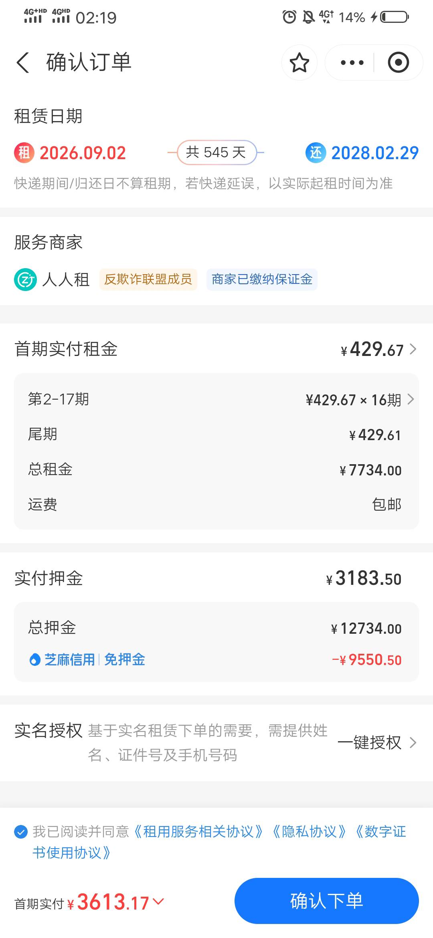Tap the red 租 start date icon
433x938 pixels.
click(24, 153)
